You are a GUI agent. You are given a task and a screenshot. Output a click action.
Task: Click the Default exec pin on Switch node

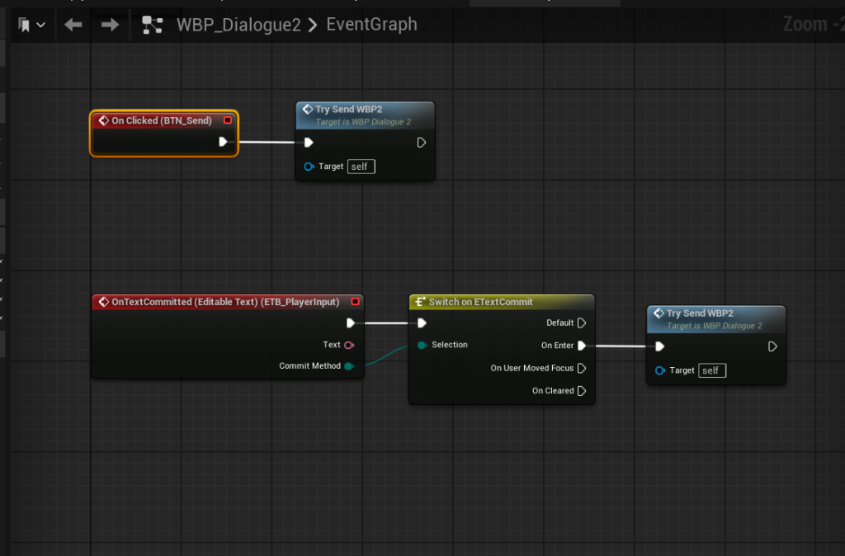[x=582, y=323]
